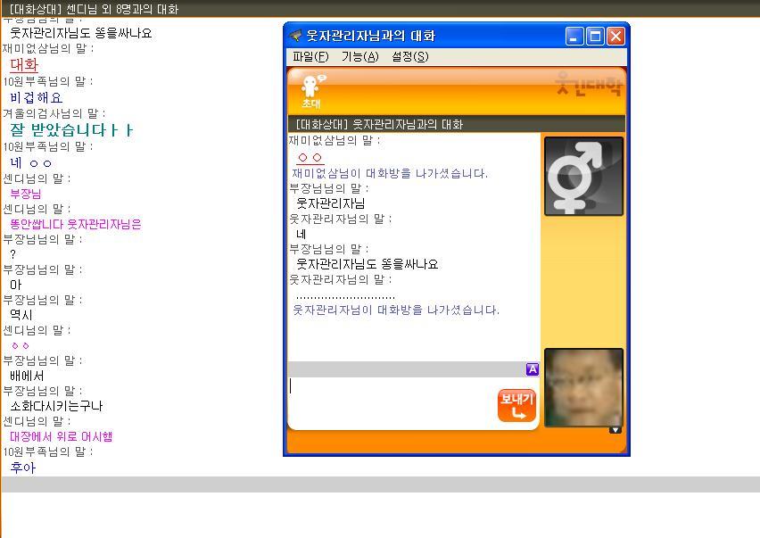Image resolution: width=760 pixels, height=538 pixels.
Task: Click the title bar messenger app icon
Action: coord(295,36)
